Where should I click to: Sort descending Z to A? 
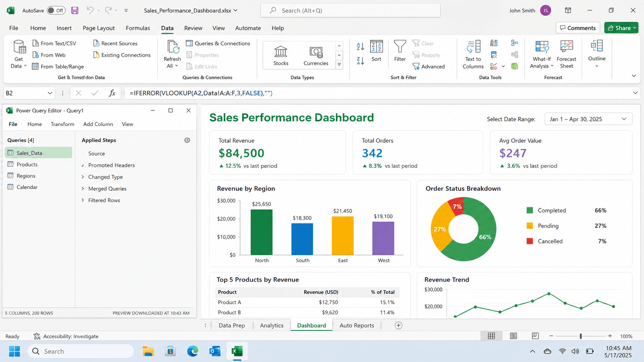tap(361, 61)
